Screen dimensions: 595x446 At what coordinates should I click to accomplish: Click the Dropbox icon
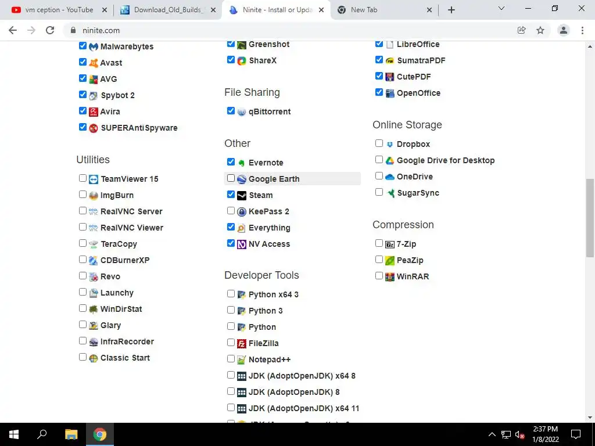point(390,145)
